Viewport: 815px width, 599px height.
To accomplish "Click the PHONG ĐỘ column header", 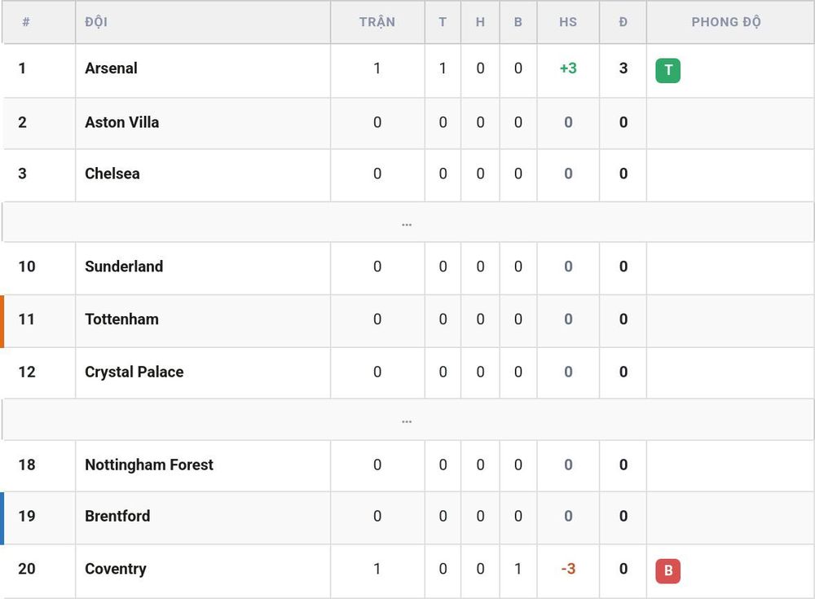I will 726,22.
